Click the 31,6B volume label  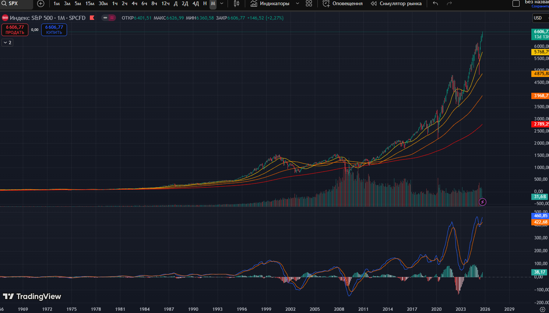(x=540, y=197)
